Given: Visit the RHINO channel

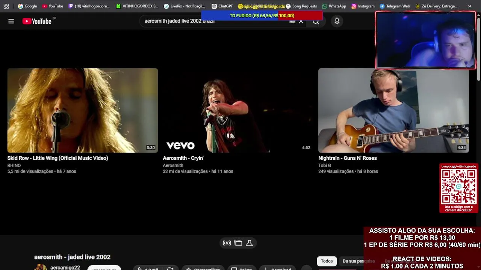Looking at the screenshot, I should [14, 165].
